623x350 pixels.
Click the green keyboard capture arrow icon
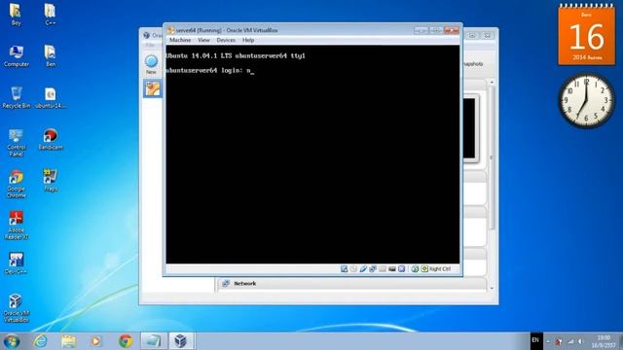(424, 268)
